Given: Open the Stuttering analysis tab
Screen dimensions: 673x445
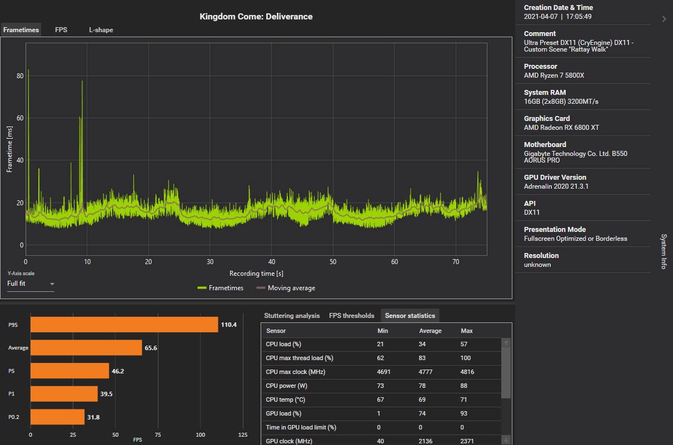Looking at the screenshot, I should pos(292,316).
